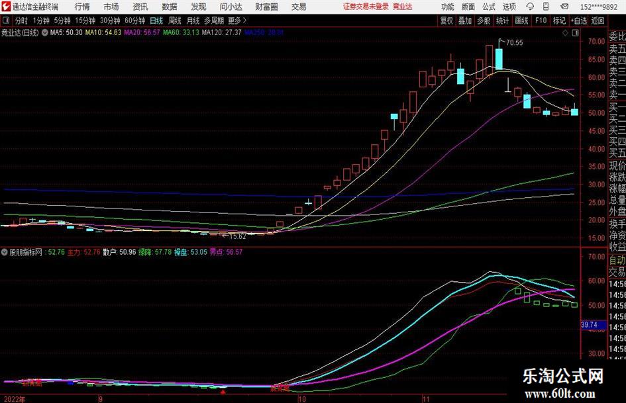
Task: Click the 返回 back button
Action: [x=598, y=21]
